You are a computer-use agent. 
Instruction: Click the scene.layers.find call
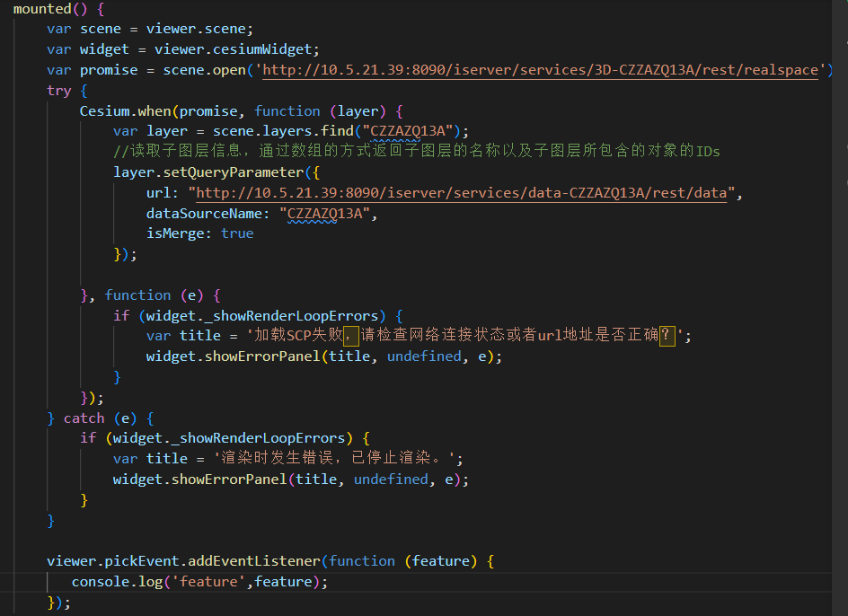(x=283, y=131)
